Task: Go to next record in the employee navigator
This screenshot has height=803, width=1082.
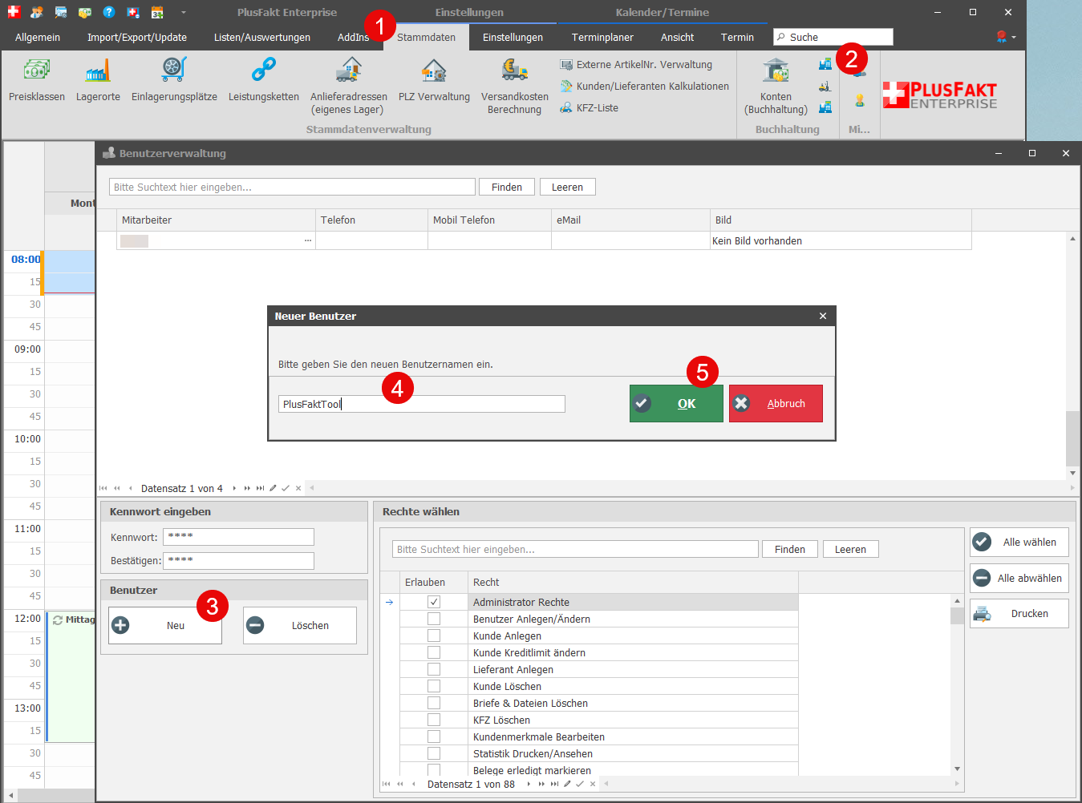Action: pos(234,488)
